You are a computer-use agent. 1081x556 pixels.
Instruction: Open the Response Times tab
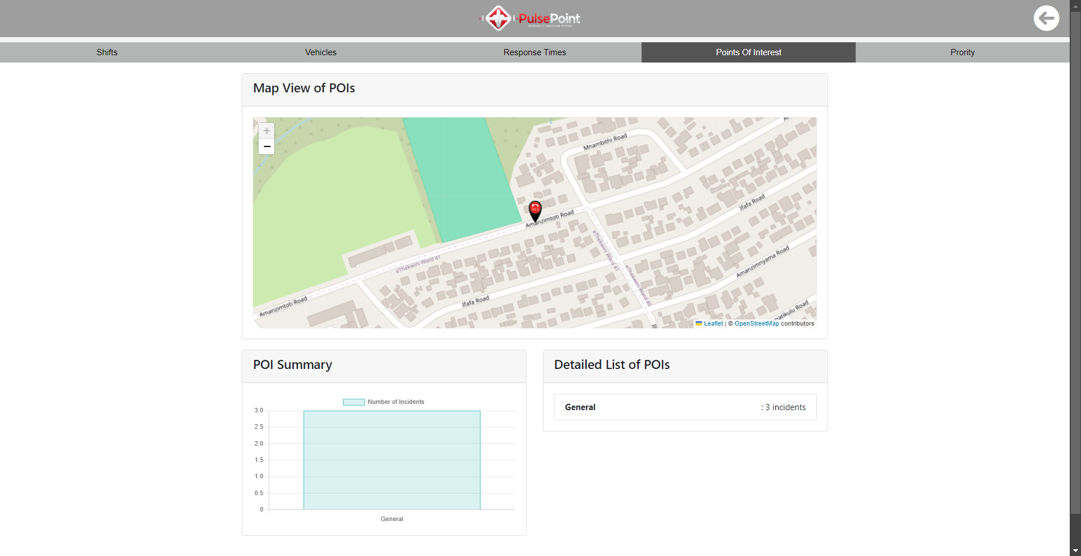click(x=535, y=52)
